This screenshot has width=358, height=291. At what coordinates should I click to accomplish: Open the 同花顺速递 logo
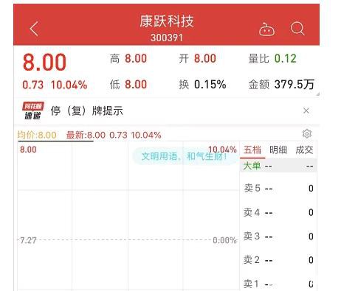tap(33, 111)
